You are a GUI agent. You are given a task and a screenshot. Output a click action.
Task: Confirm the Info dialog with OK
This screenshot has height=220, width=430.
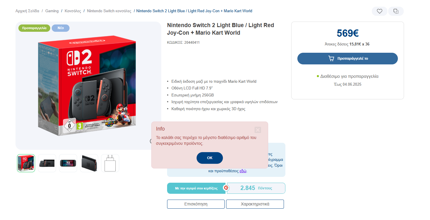(210, 158)
